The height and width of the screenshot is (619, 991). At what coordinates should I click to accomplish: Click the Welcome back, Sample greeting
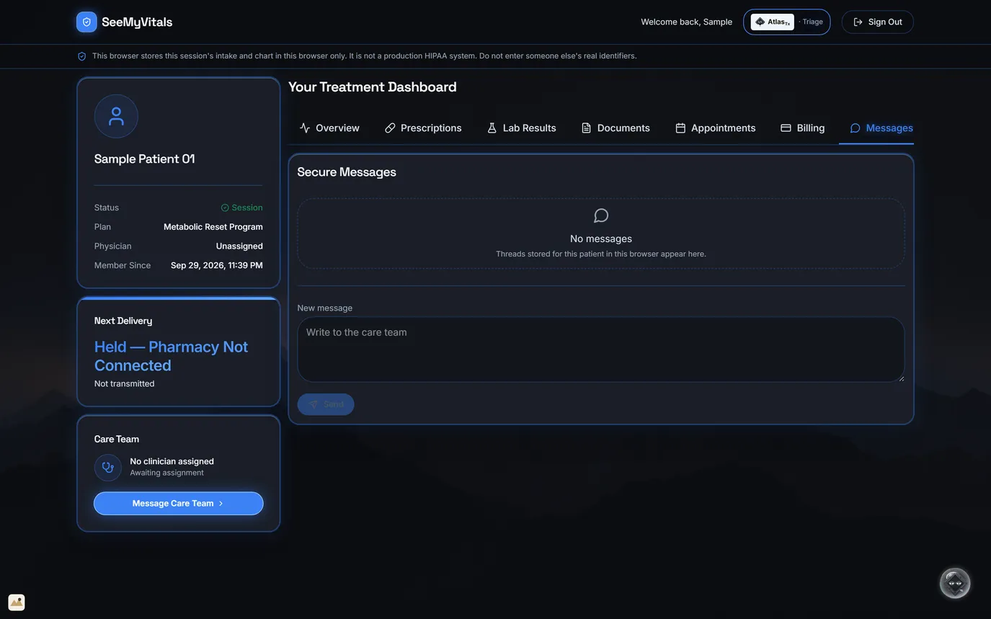pos(687,22)
